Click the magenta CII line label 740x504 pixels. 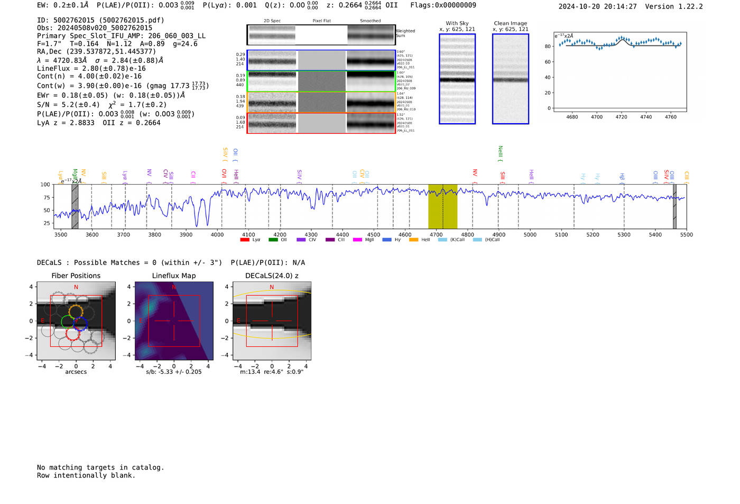tap(193, 178)
